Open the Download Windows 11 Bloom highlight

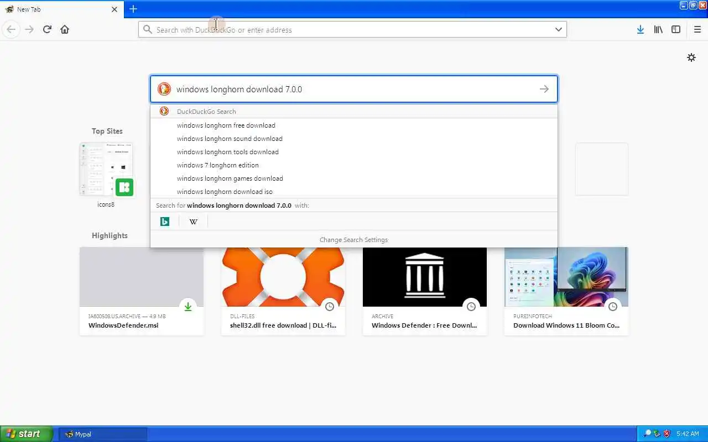(566, 291)
